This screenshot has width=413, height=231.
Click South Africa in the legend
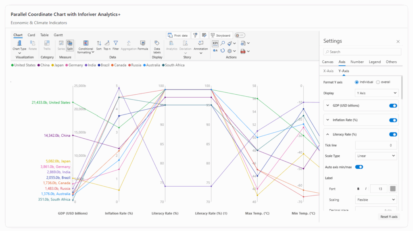173,65
